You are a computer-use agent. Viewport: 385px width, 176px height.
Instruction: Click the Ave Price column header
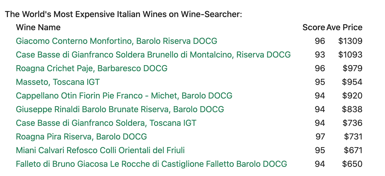tap(344, 27)
